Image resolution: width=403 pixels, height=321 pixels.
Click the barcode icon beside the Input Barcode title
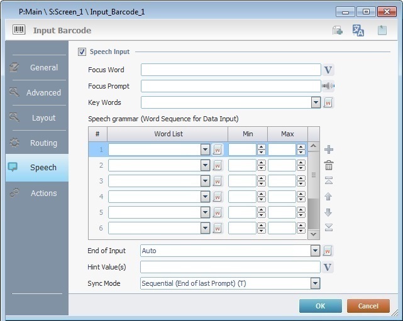pos(19,30)
